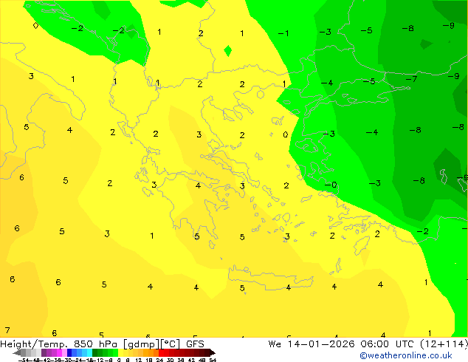Image resolution: width=468 pixels, height=362 pixels.
Task: Pick the dark blue swatch in the temperature legend
Action: pyautogui.click(x=69, y=352)
